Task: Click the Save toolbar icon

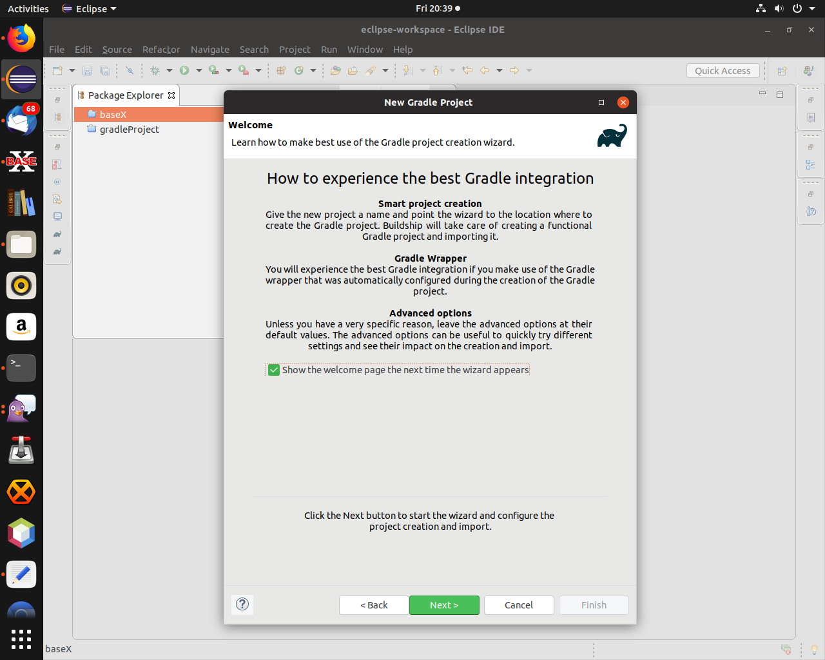Action: pyautogui.click(x=88, y=70)
